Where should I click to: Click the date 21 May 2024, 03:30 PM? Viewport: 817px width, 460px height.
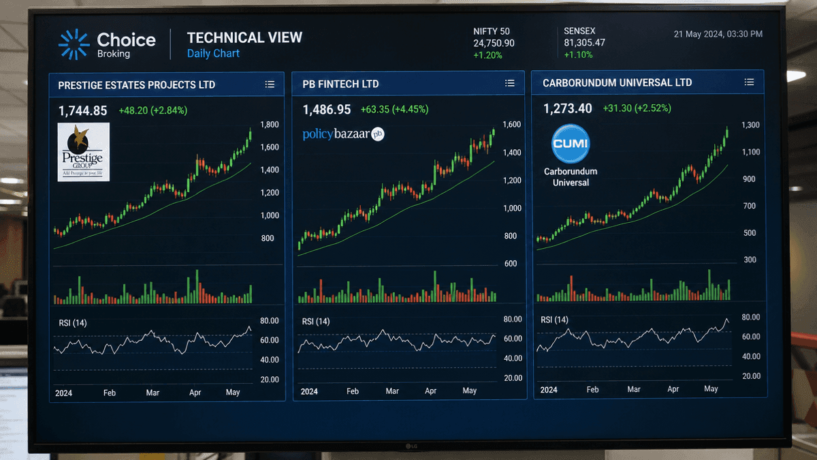point(718,34)
